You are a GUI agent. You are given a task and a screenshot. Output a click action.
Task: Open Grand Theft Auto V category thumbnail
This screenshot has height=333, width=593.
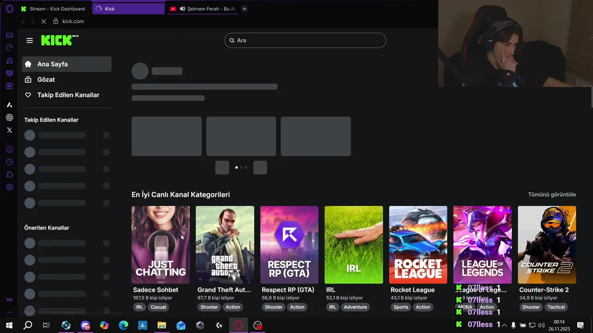225,245
